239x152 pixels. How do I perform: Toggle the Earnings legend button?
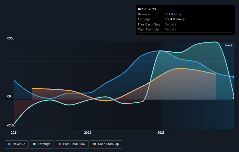(x=42, y=144)
